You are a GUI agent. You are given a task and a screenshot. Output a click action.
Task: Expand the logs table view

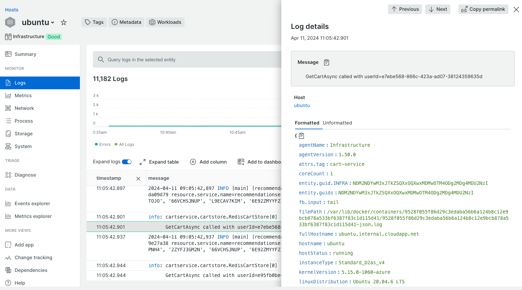click(160, 162)
